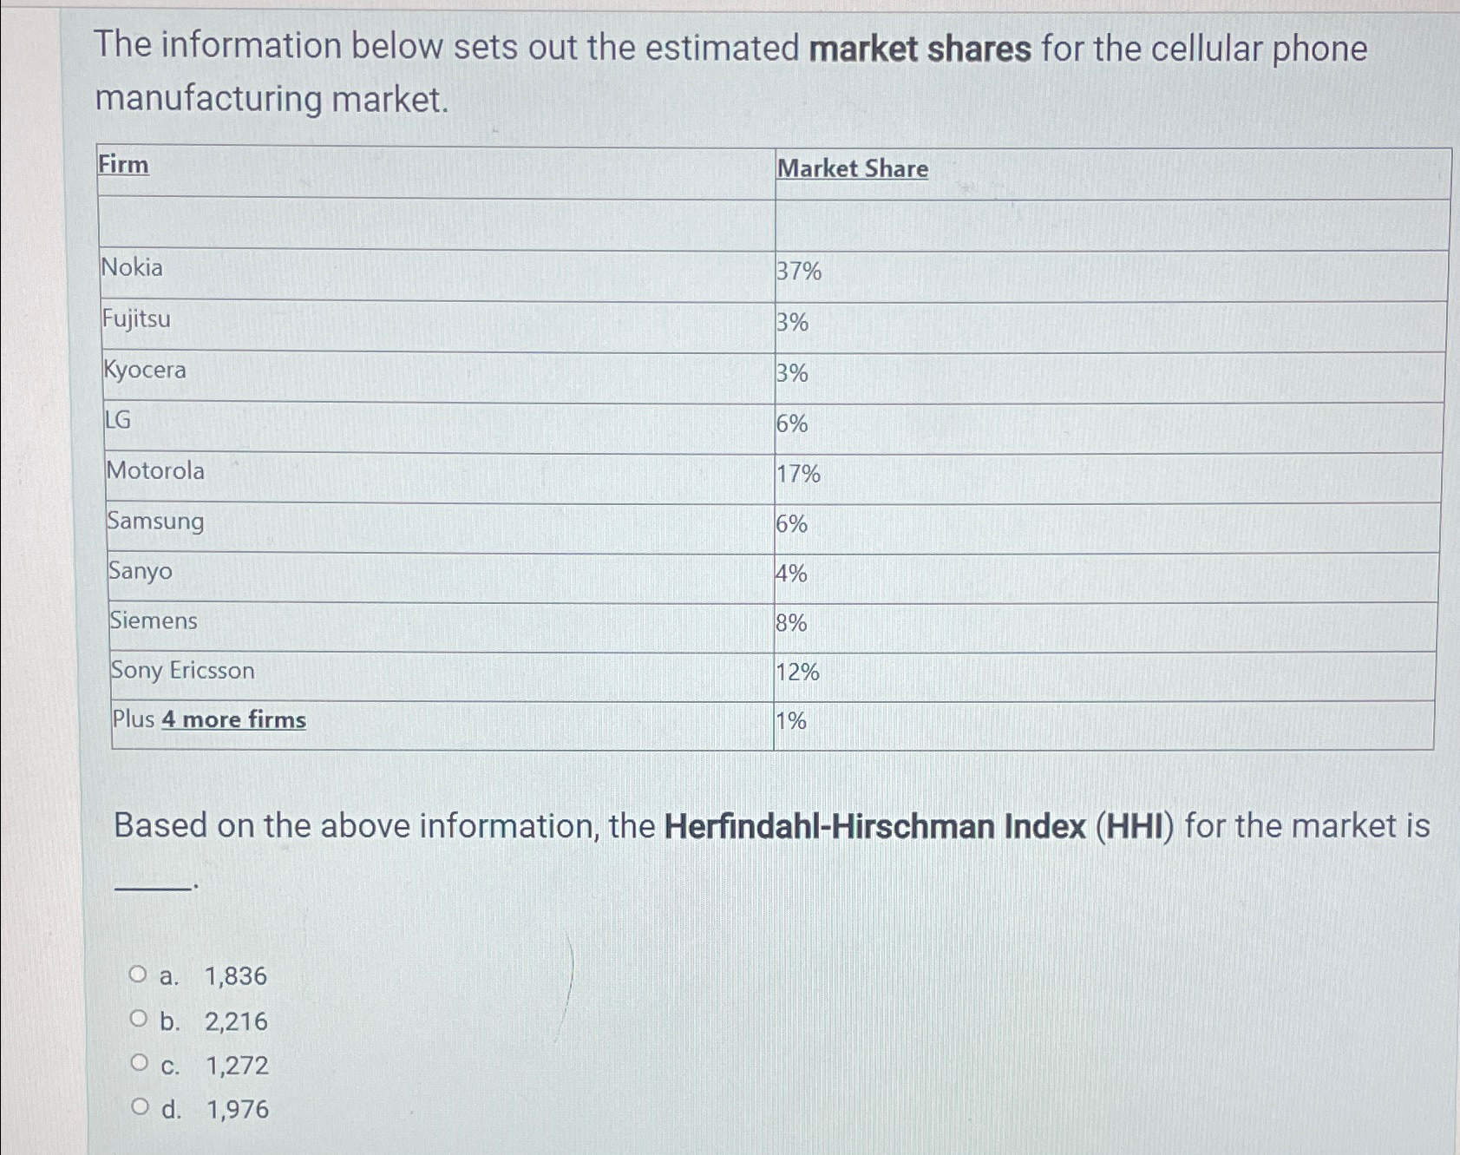The image size is (1460, 1155).
Task: Click the Samsung firm name cell
Action: click(x=154, y=522)
